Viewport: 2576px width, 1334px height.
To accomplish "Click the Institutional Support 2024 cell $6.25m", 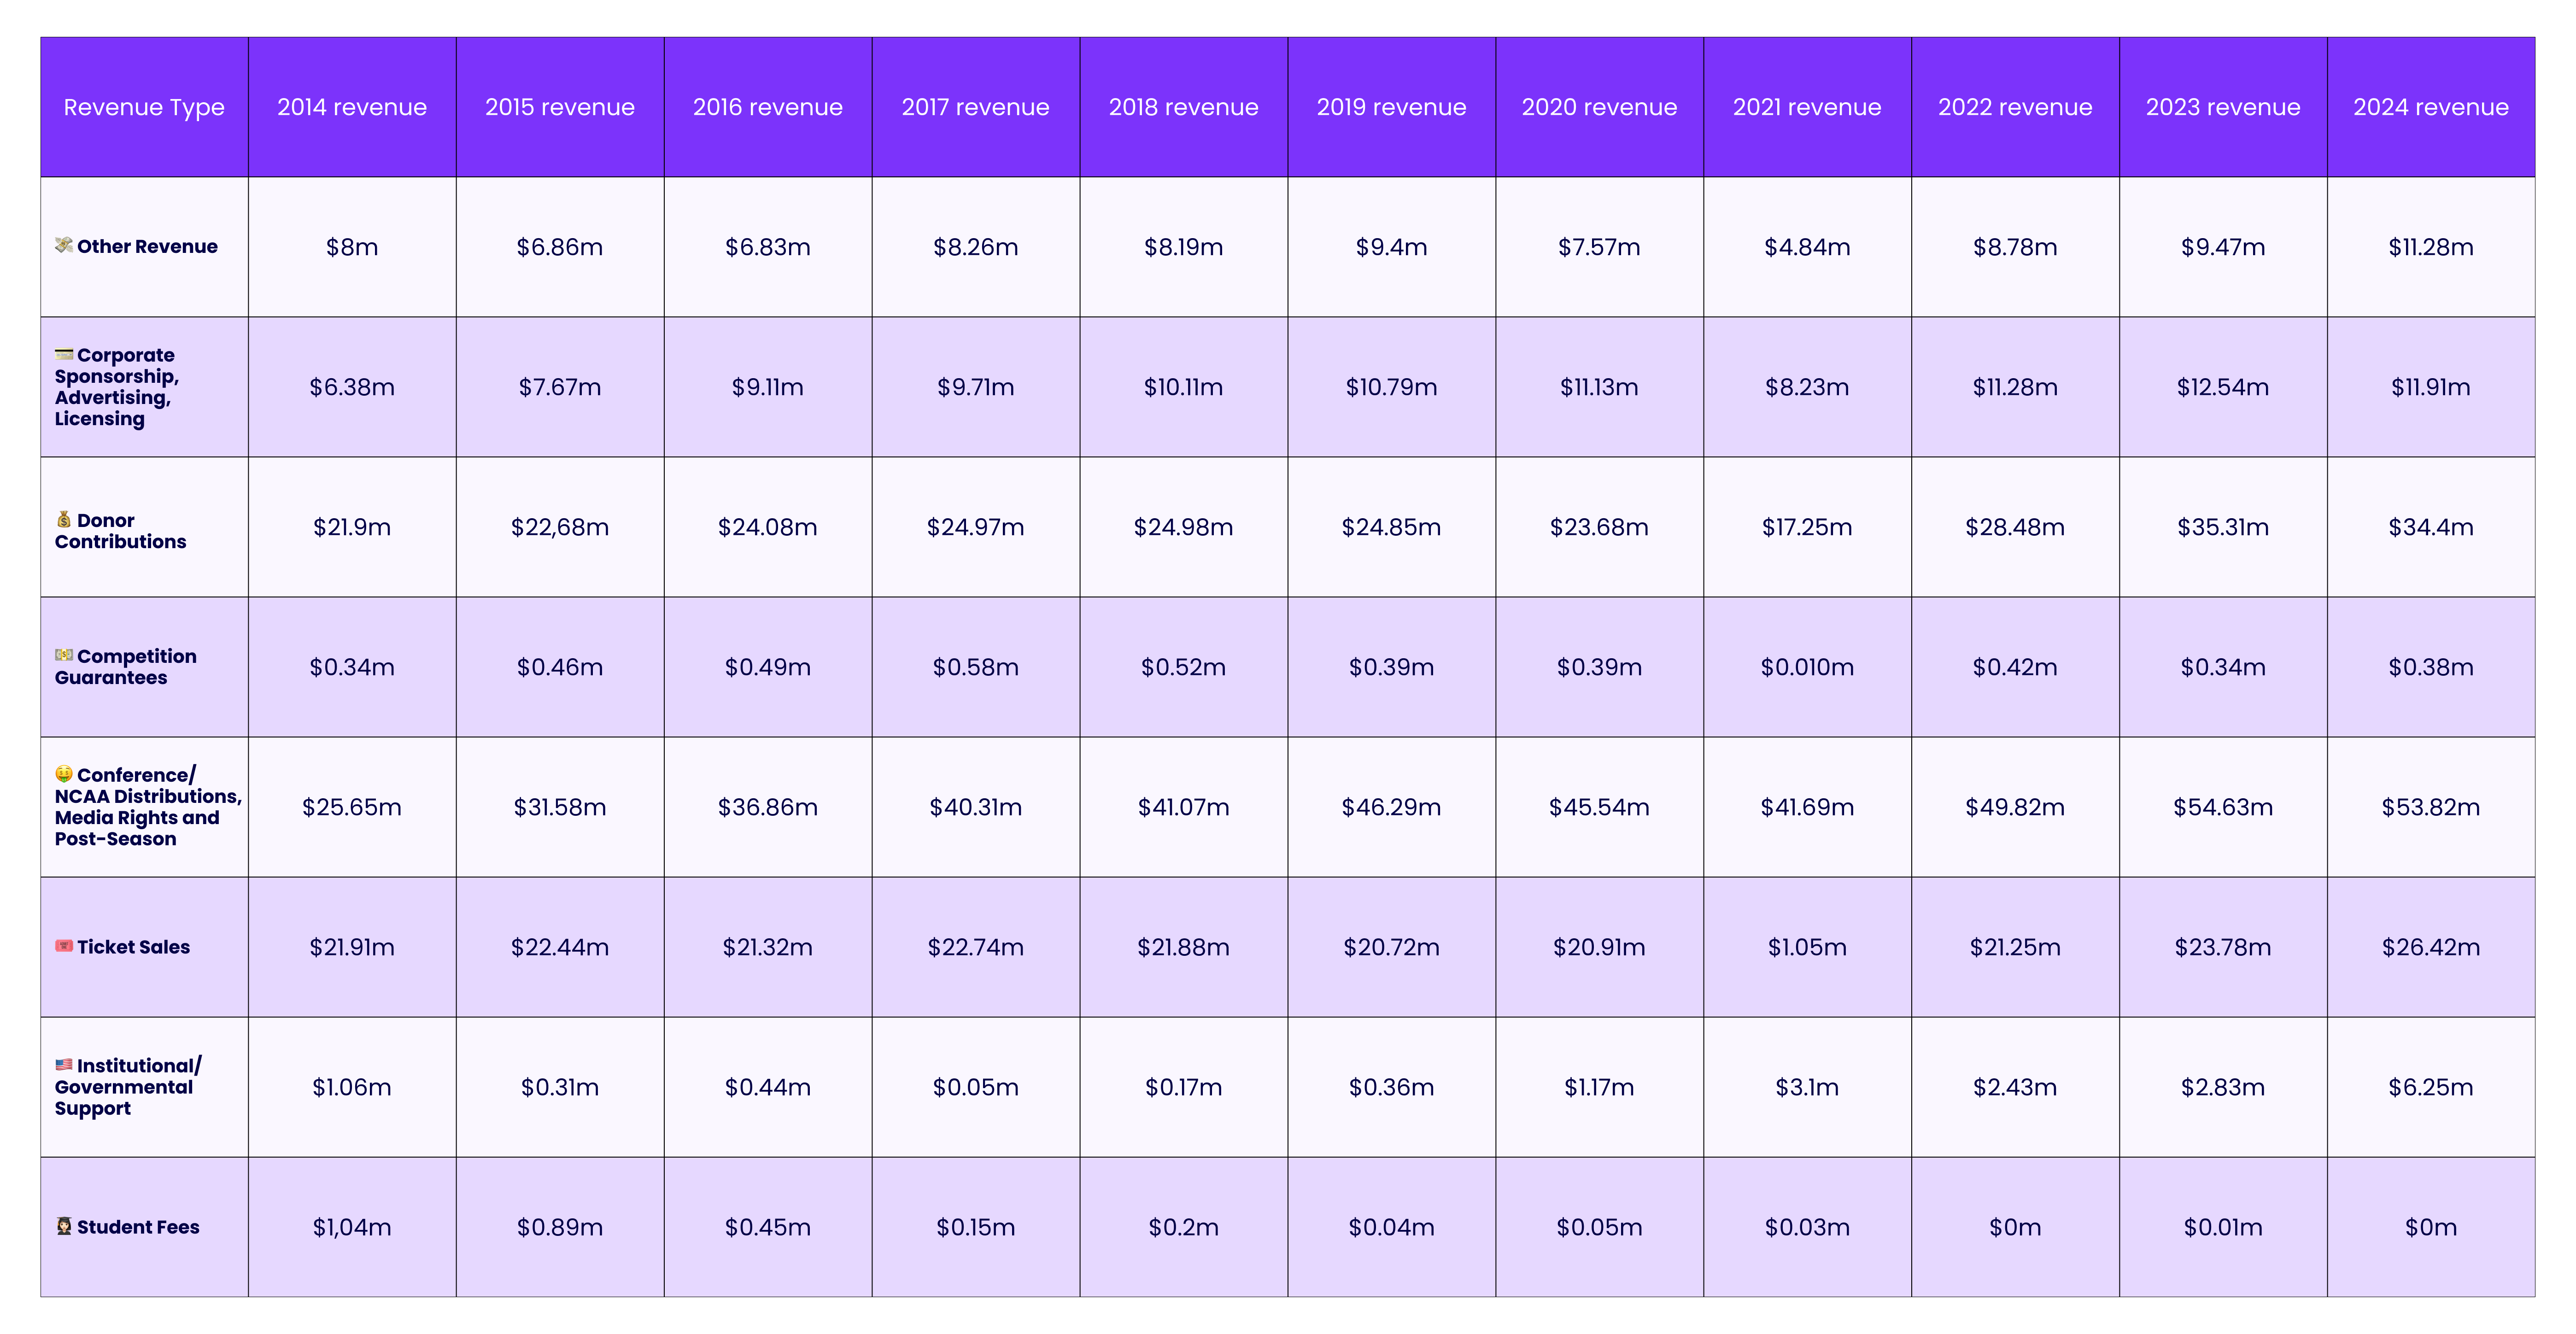I will tap(2430, 1087).
